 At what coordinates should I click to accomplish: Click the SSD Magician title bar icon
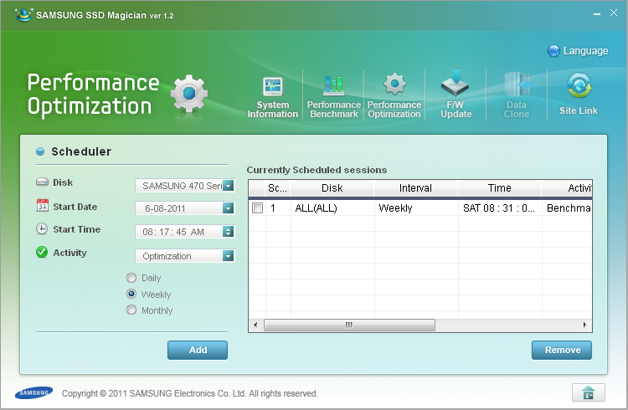pyautogui.click(x=23, y=15)
